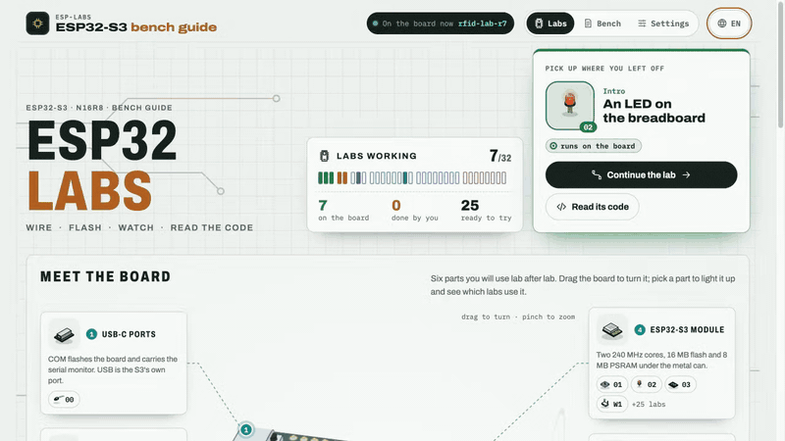
Task: Open lab 03 chip under ESP32-S3 module
Action: click(x=680, y=384)
